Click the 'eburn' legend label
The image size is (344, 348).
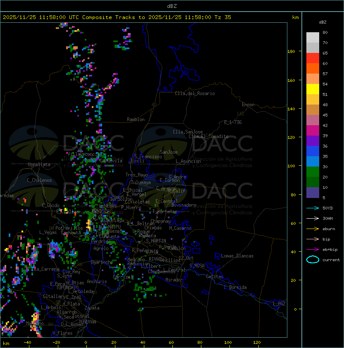point(329,229)
